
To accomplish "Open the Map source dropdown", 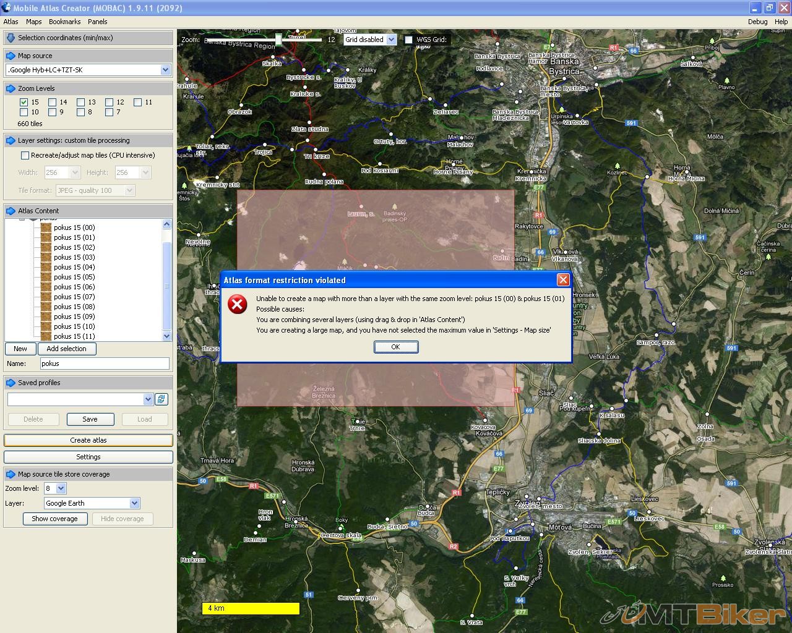I will [165, 70].
